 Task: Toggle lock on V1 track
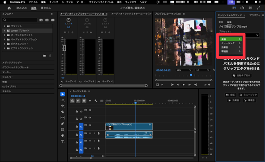(x=77, y=126)
